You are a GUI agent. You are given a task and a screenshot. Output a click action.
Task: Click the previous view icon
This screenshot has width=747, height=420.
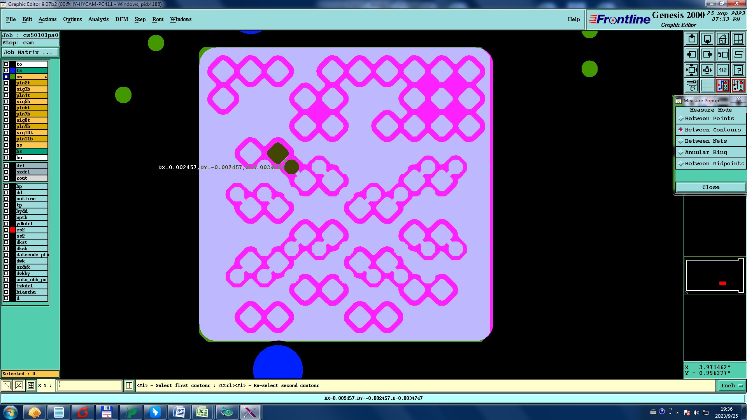[x=722, y=54]
